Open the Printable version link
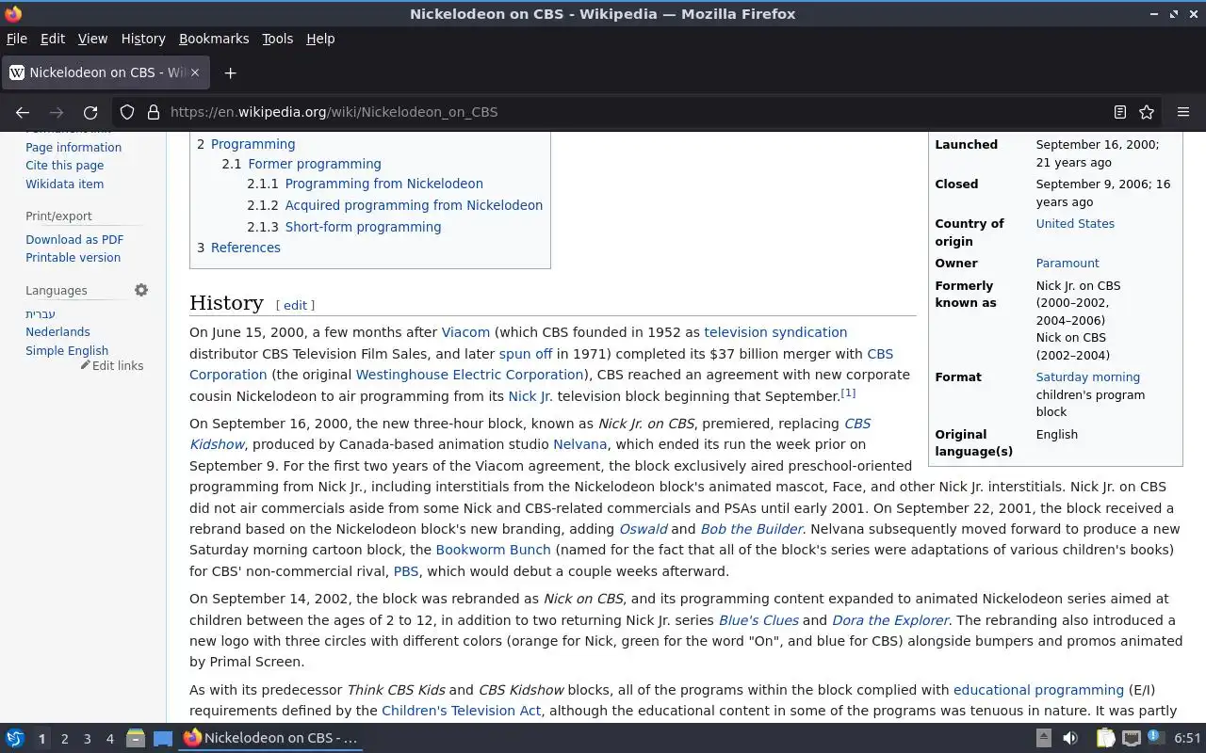This screenshot has height=753, width=1206. click(73, 257)
